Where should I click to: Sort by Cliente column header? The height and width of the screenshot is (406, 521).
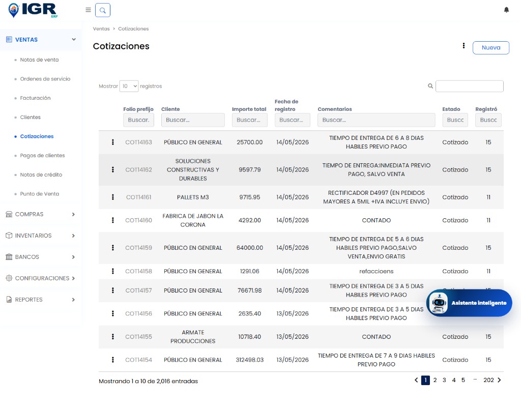click(170, 109)
